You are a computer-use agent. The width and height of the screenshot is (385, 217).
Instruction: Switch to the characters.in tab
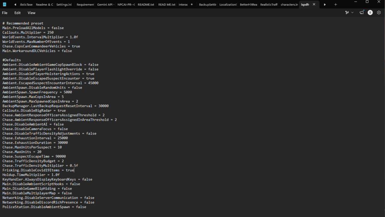click(x=289, y=4)
